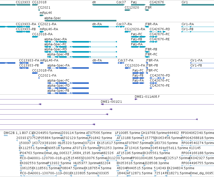Open the mRpL46 gene label
This screenshot has width=214, height=177.
point(46,13)
